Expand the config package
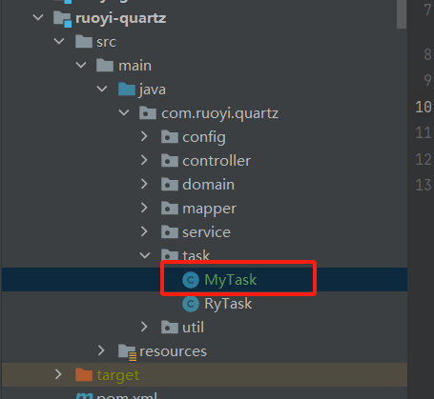 pos(144,136)
